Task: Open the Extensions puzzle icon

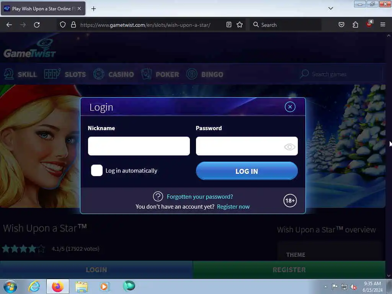Action: (x=355, y=24)
